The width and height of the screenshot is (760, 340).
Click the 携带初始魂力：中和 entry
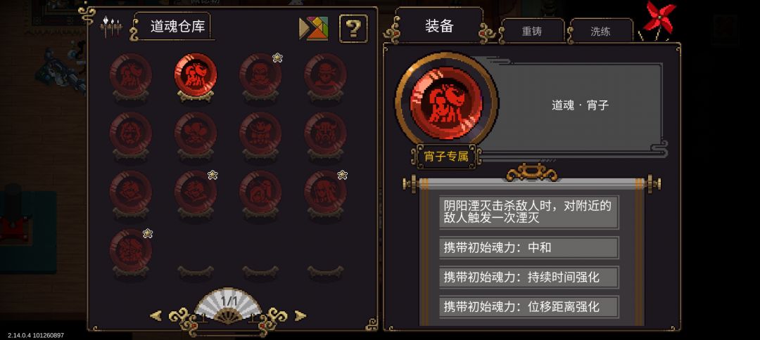coord(528,248)
